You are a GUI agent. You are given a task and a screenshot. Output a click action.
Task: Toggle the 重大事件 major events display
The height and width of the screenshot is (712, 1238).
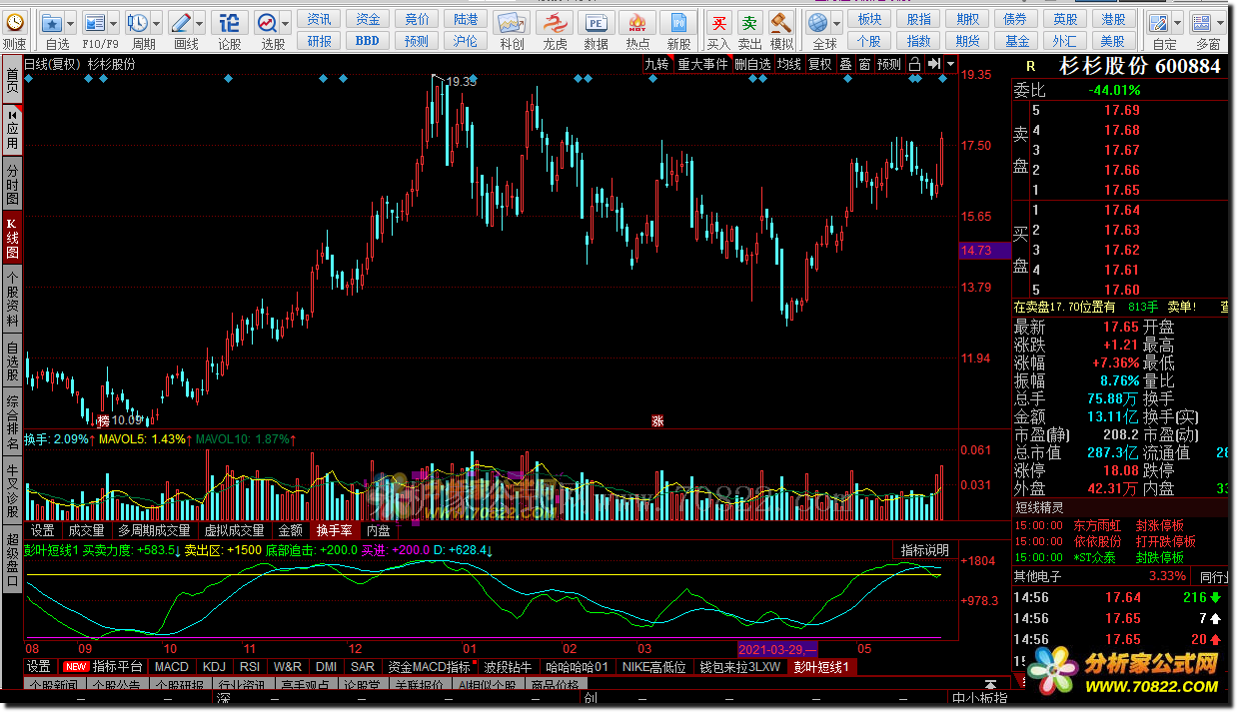[702, 64]
